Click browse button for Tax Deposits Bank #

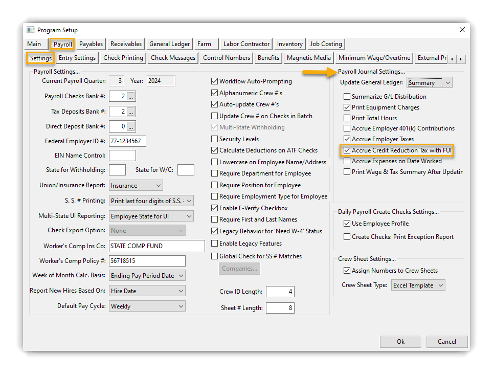tap(131, 112)
